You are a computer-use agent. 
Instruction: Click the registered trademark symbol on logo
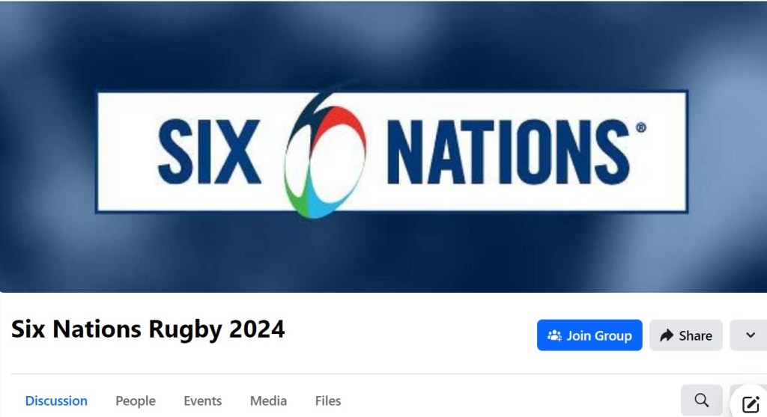click(x=641, y=127)
